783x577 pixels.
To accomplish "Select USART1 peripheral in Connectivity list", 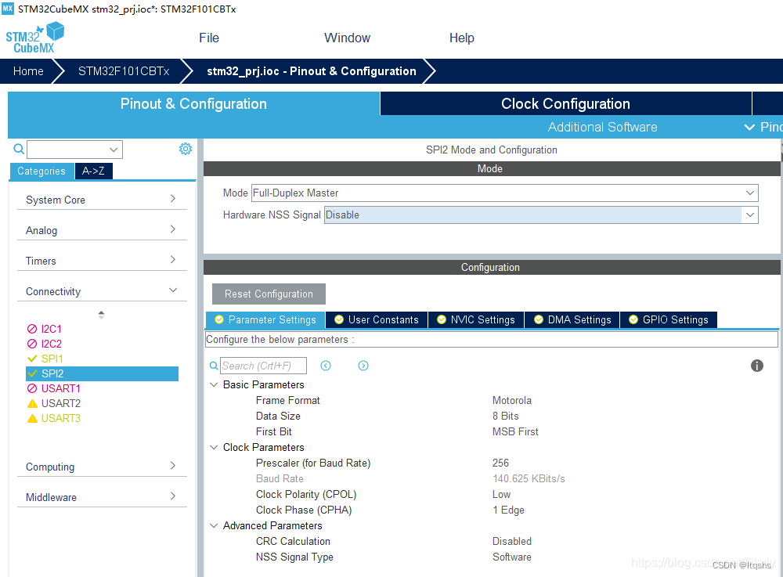I will (x=53, y=388).
